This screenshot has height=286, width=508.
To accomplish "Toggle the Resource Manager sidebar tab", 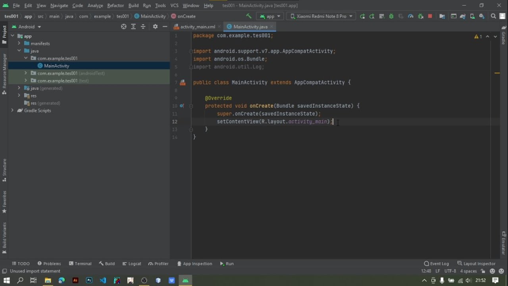I will pos(4,74).
